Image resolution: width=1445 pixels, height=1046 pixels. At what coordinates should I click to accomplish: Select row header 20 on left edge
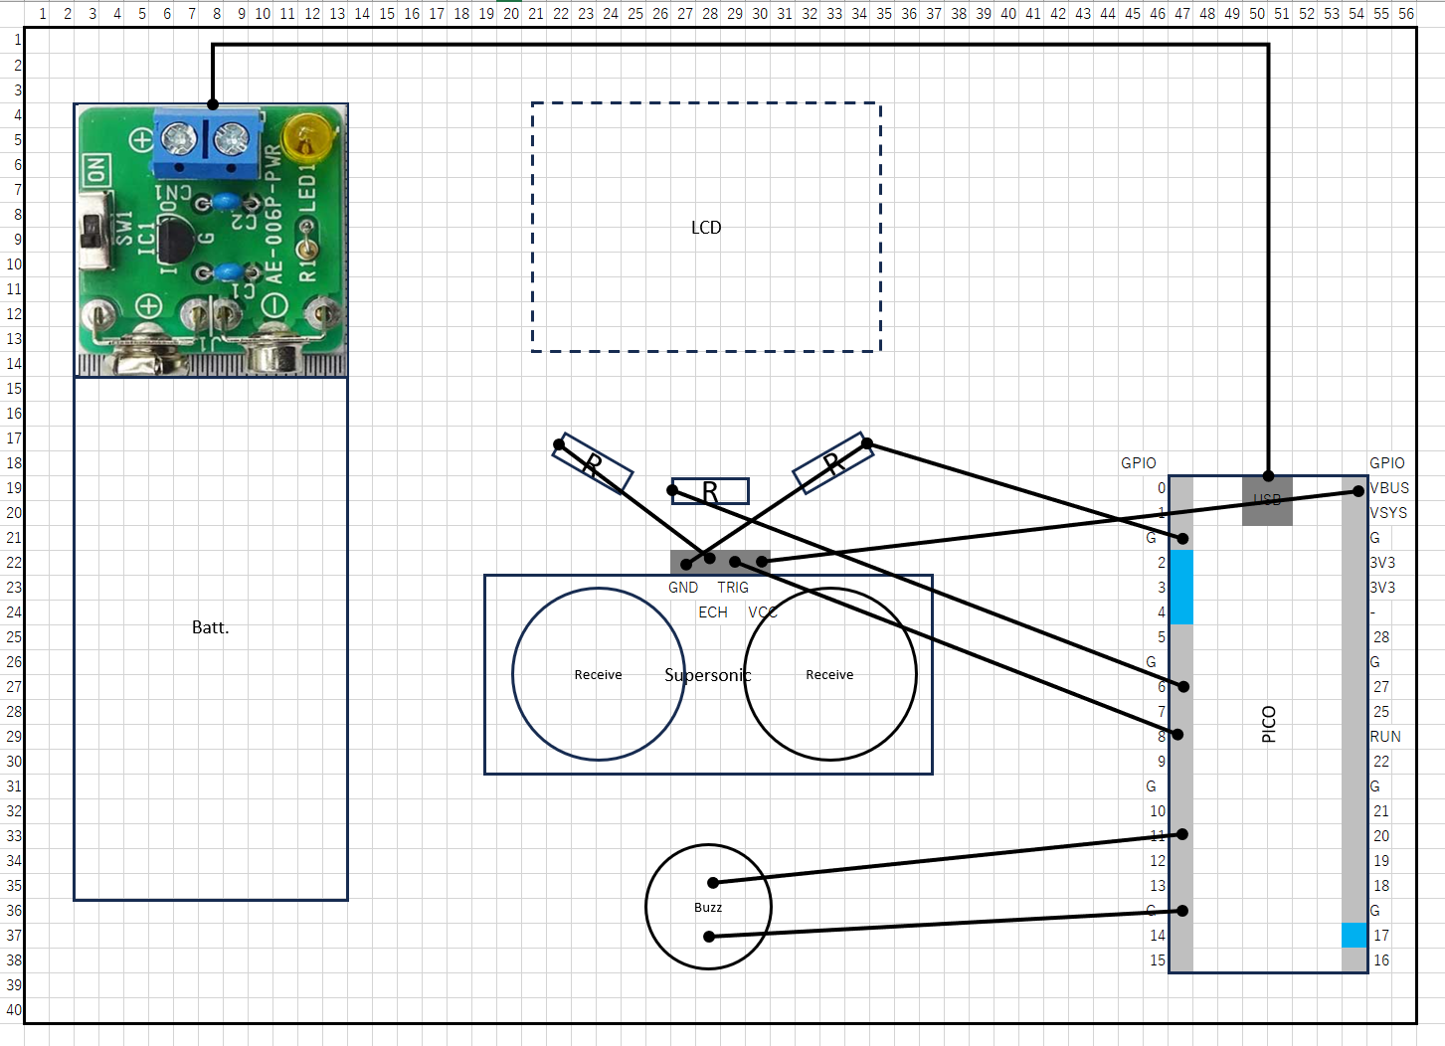coord(13,513)
